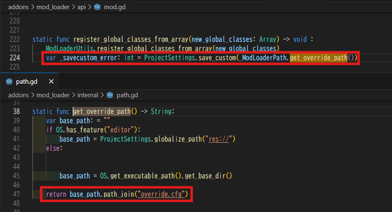The image size is (392, 212).
Task: Click the Godot icon on path.gd tab
Action: pos(9,81)
